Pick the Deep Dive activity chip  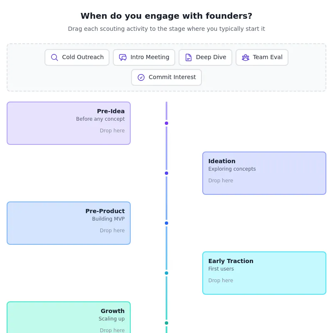[x=205, y=57]
